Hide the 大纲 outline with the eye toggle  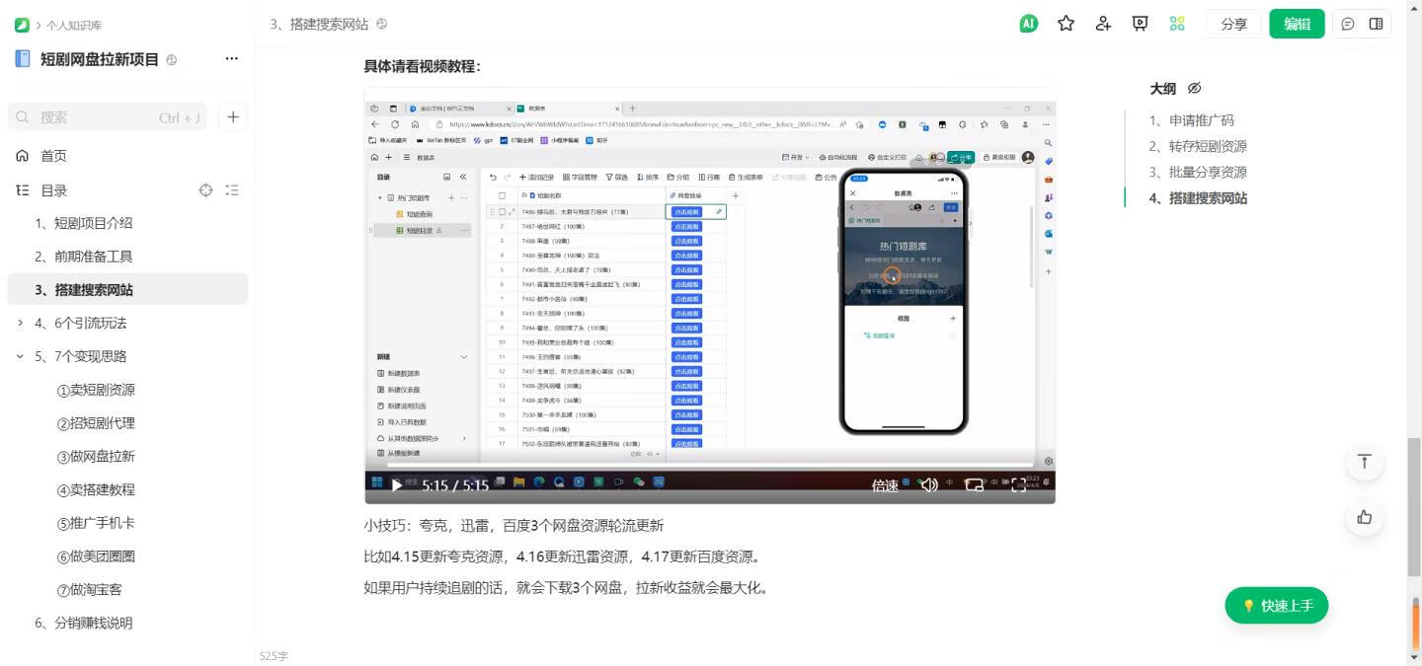pyautogui.click(x=1195, y=88)
